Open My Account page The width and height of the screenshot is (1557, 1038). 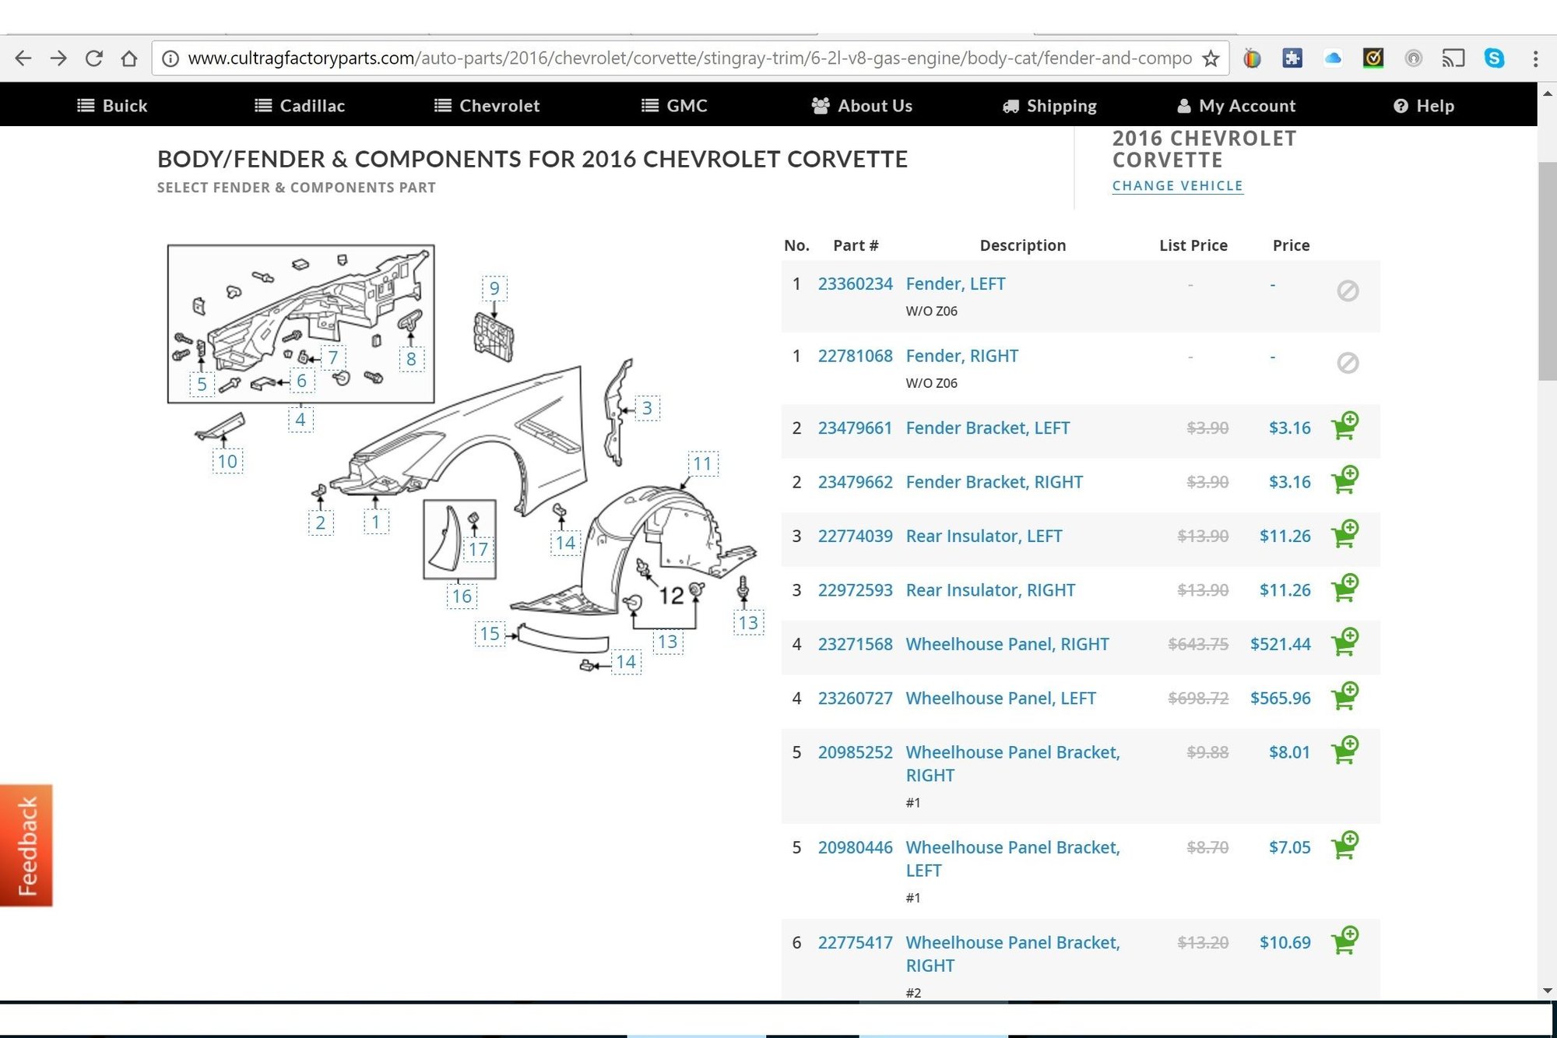click(1236, 106)
